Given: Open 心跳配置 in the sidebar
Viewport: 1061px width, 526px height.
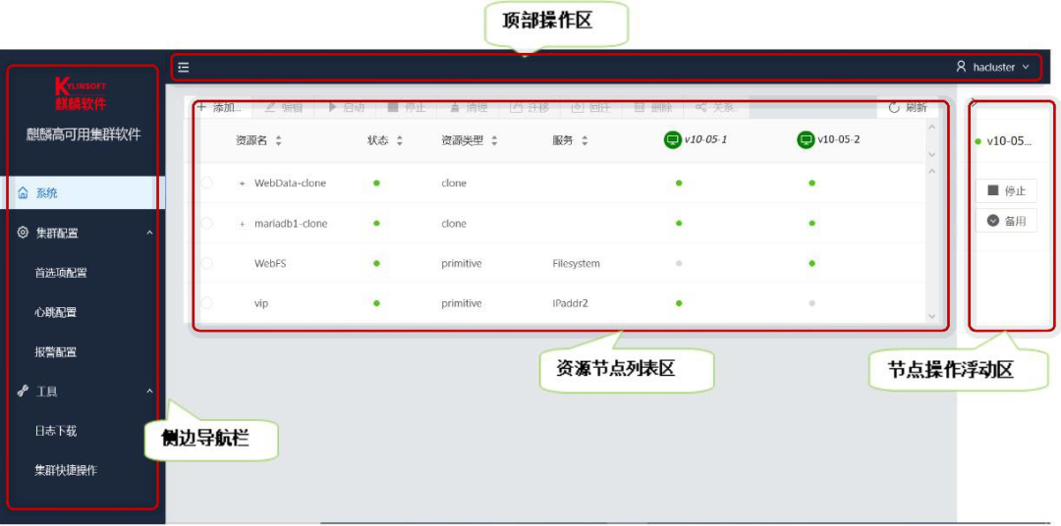Looking at the screenshot, I should coord(56,312).
